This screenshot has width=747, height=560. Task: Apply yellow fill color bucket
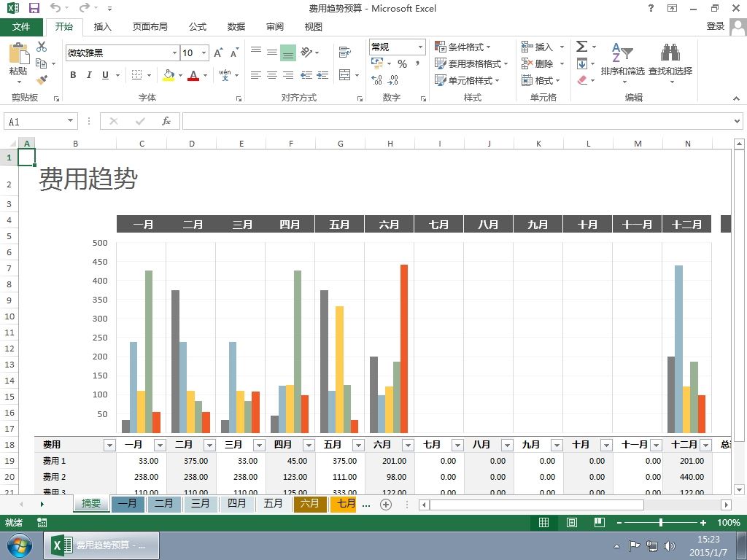(169, 75)
